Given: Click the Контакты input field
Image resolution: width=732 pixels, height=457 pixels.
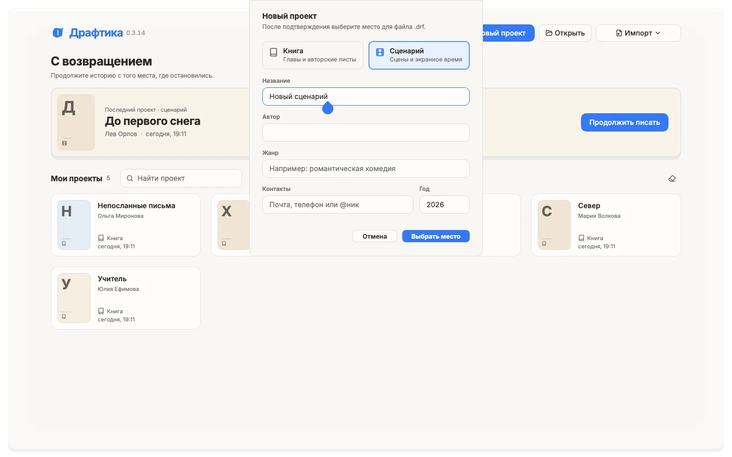Looking at the screenshot, I should [x=338, y=205].
